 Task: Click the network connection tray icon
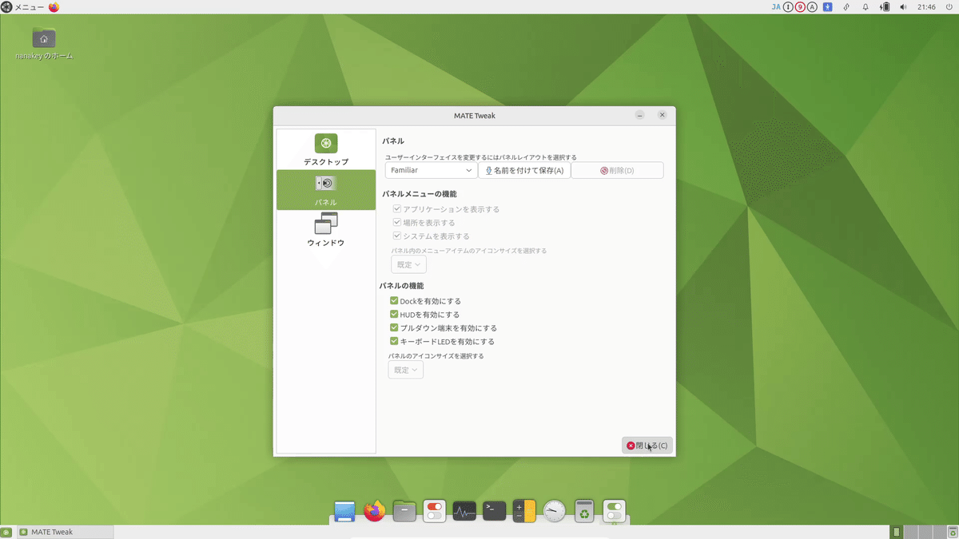click(x=846, y=7)
